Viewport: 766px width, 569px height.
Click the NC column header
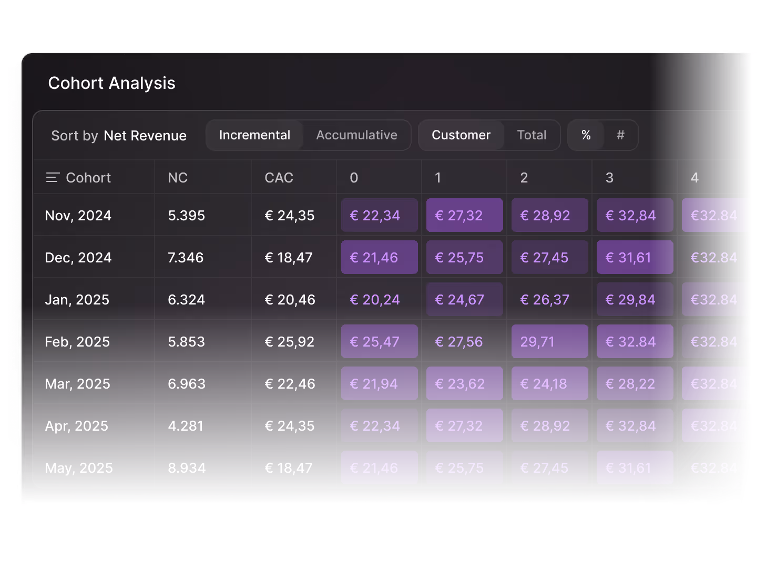(x=178, y=178)
